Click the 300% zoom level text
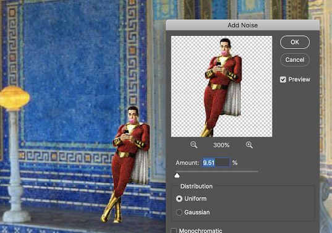The image size is (332, 233). point(221,145)
